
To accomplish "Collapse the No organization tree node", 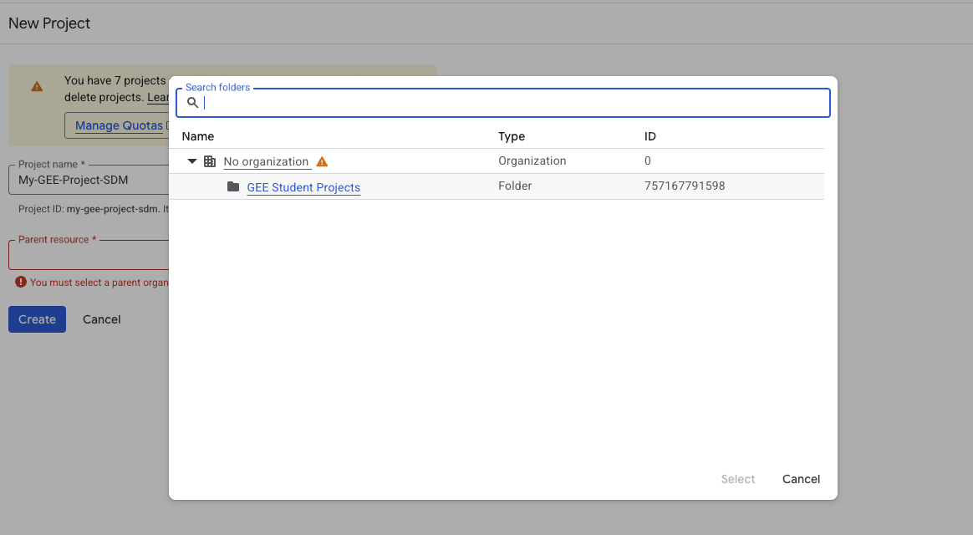I will point(192,161).
